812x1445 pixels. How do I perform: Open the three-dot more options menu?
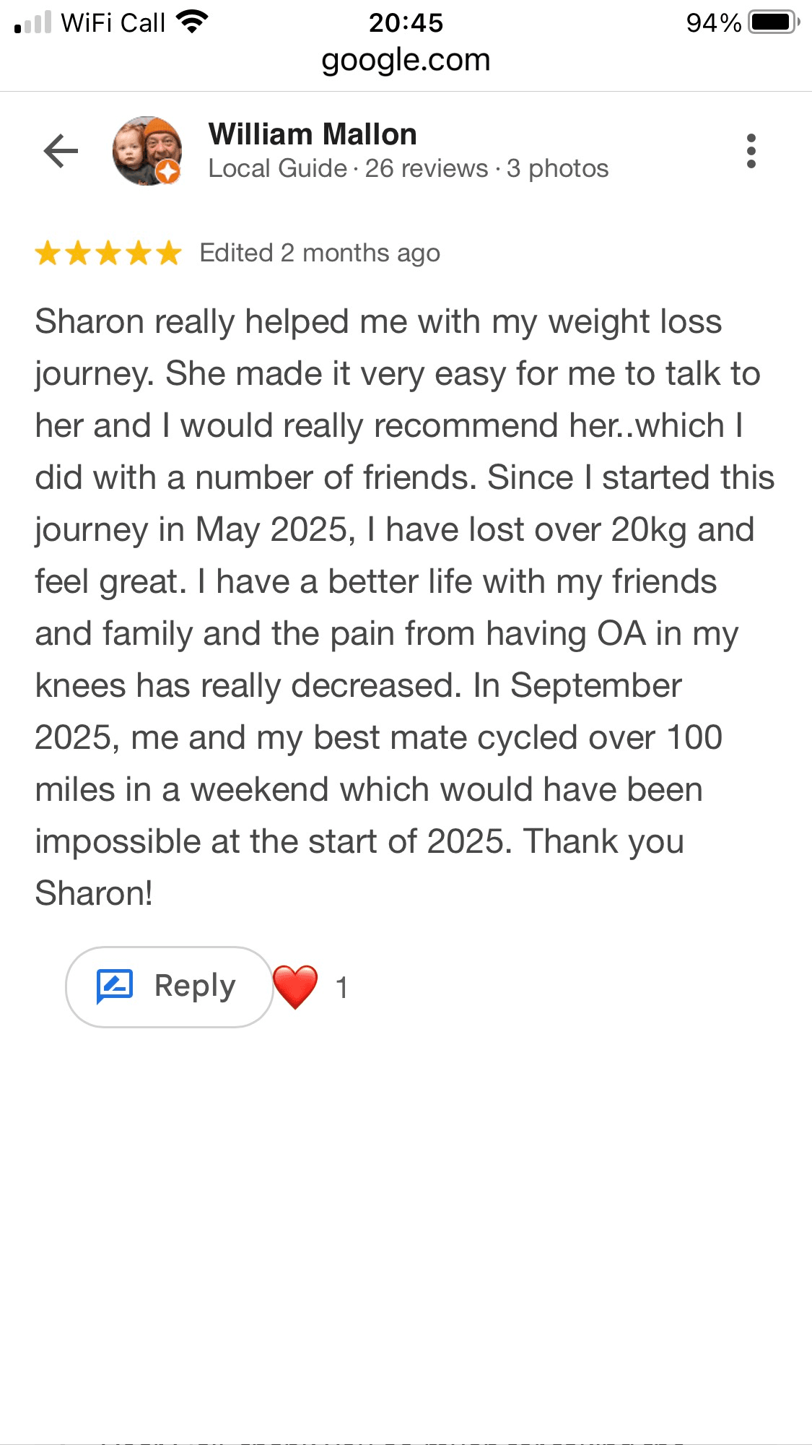click(x=751, y=151)
